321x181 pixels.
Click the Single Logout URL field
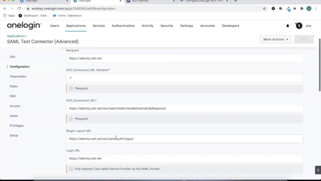pos(185,139)
